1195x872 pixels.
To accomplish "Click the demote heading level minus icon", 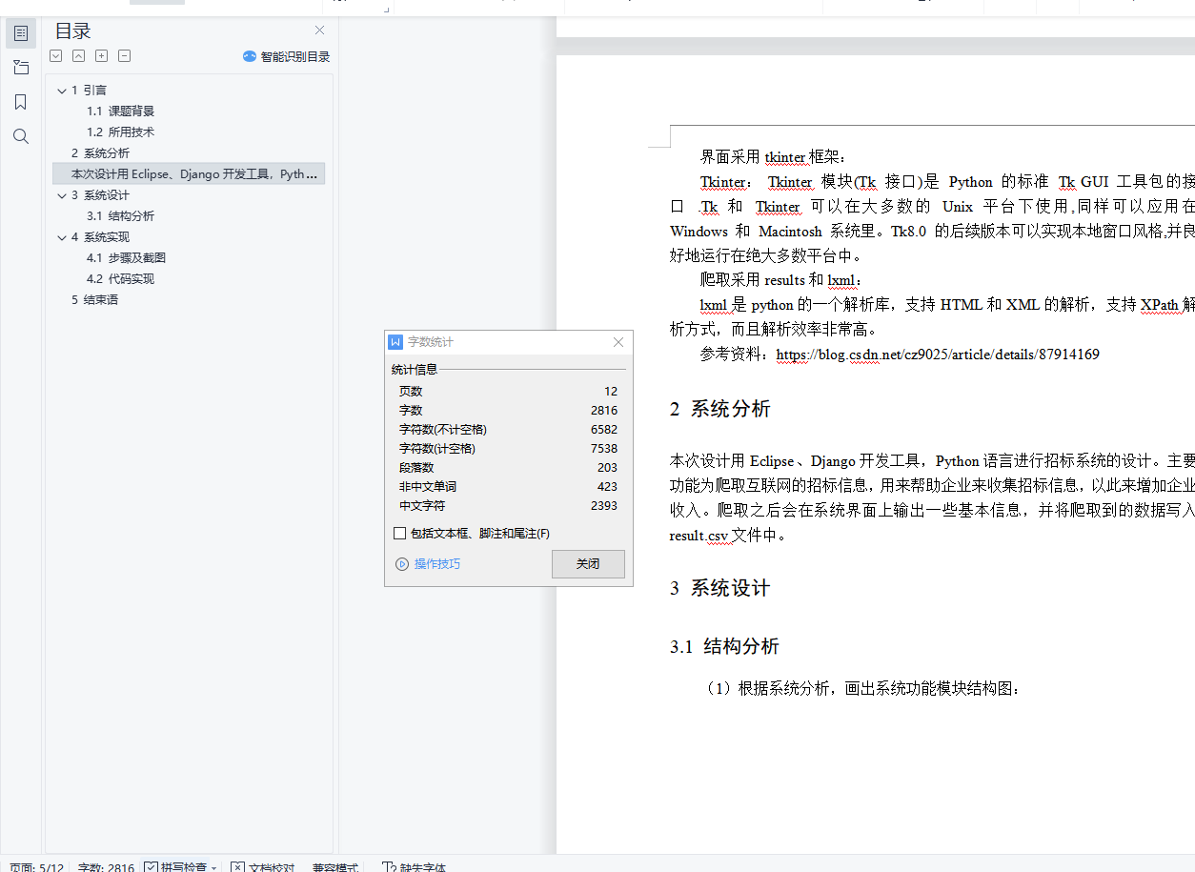I will (125, 56).
